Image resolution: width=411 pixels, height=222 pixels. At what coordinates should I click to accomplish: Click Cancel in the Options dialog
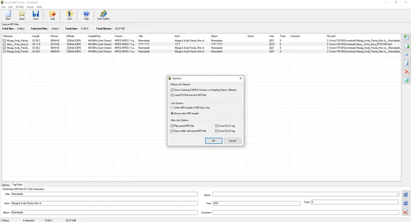pos(232,140)
